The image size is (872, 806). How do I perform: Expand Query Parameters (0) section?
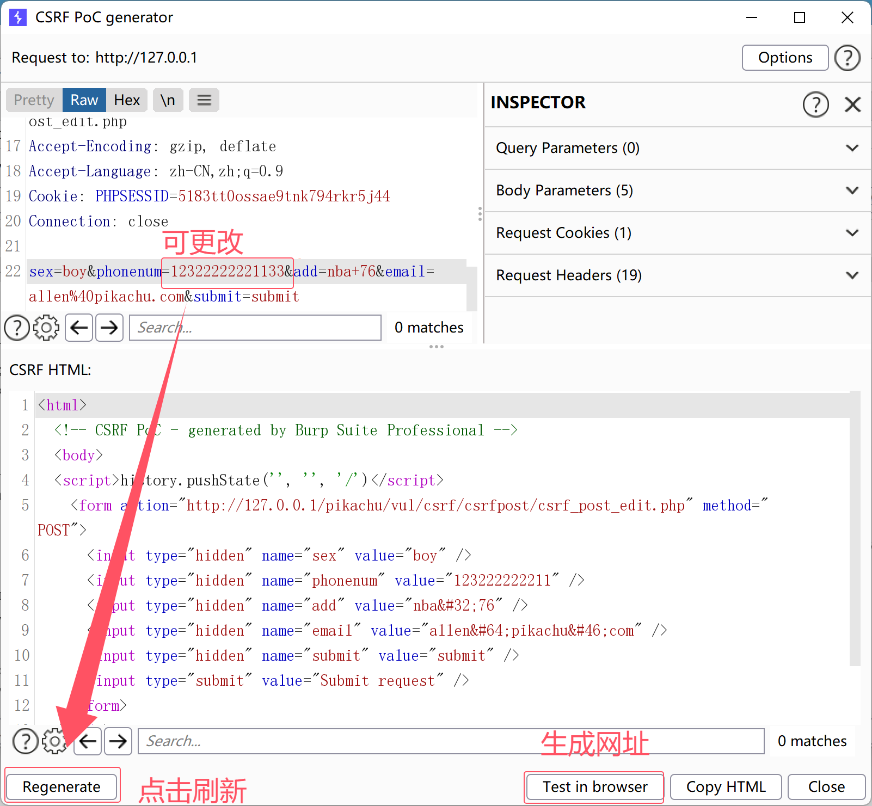pos(678,148)
